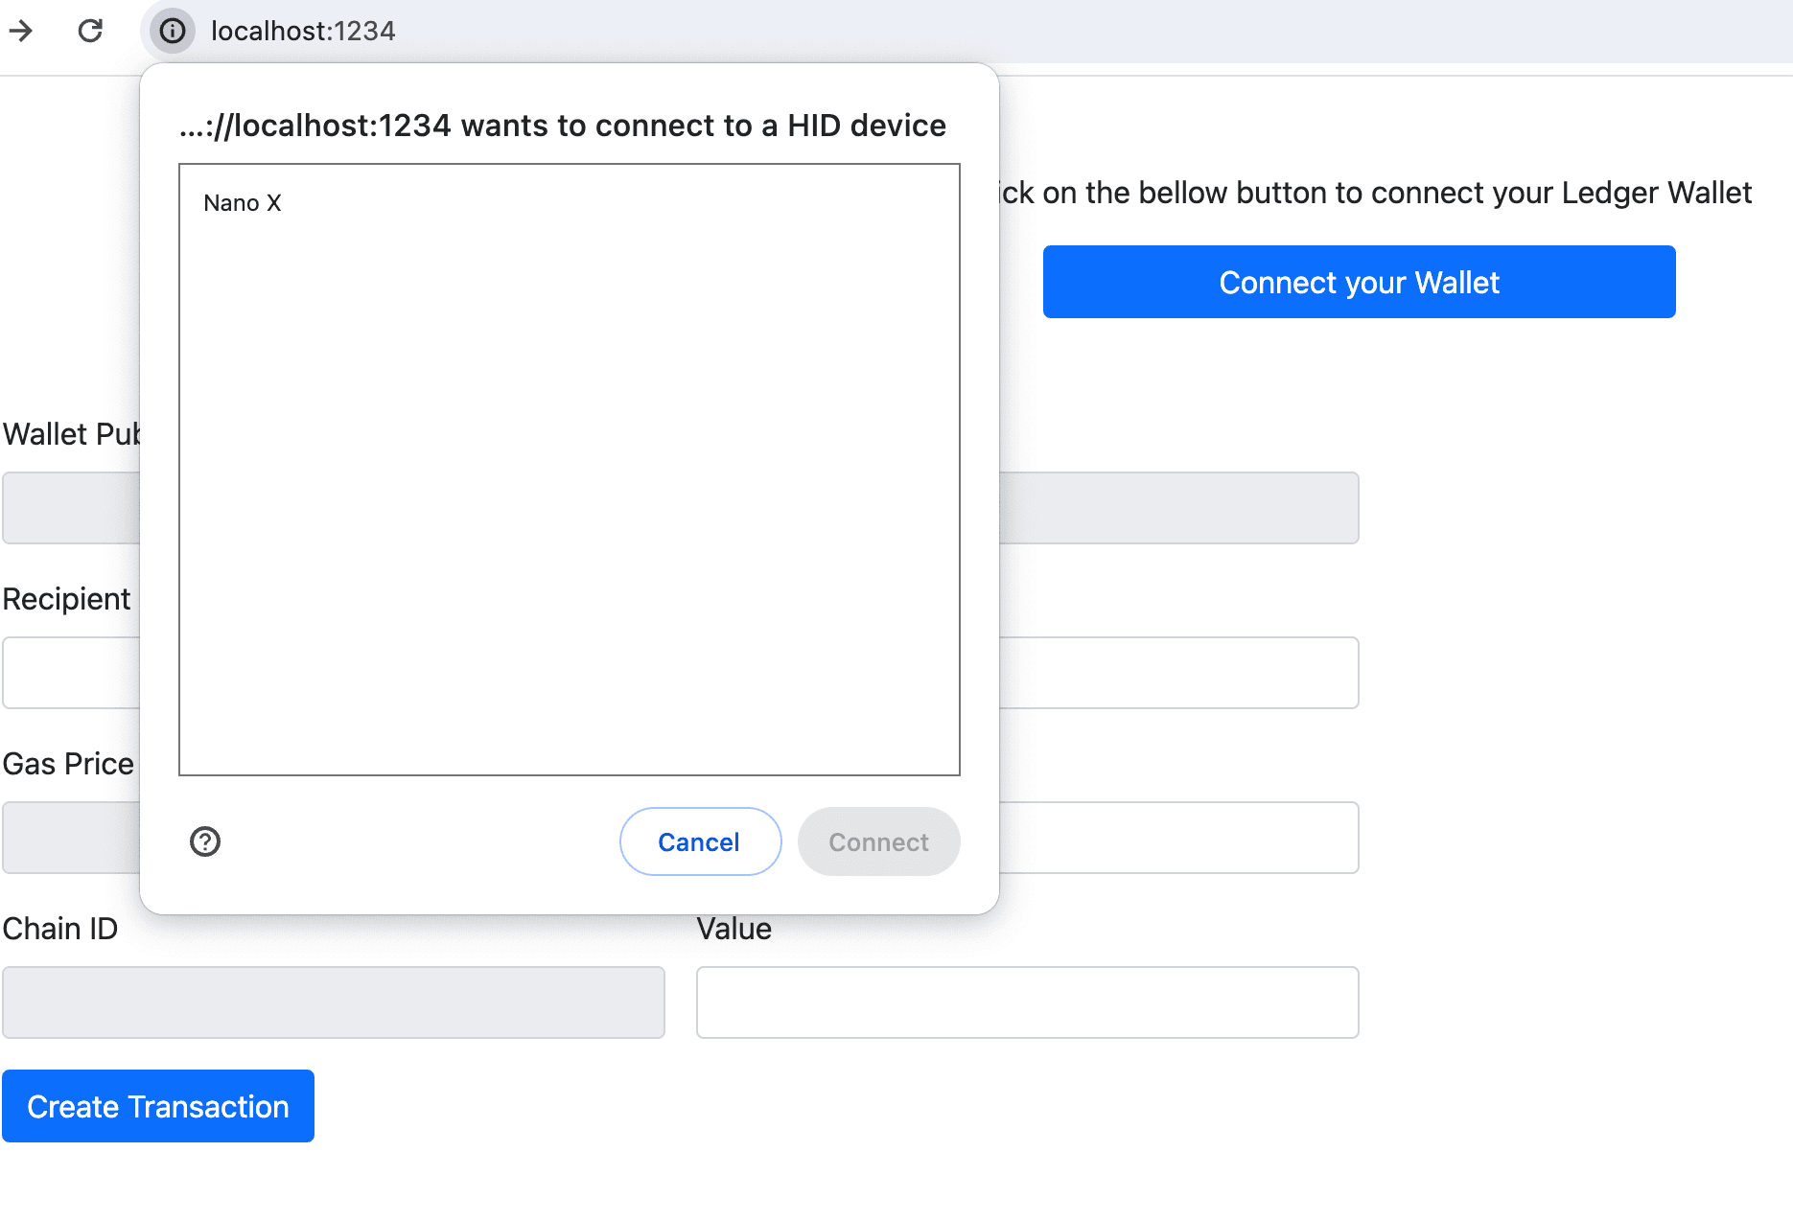Viewport: 1793px width, 1221px height.
Task: Select the Nano X device in the list
Action: click(x=243, y=202)
